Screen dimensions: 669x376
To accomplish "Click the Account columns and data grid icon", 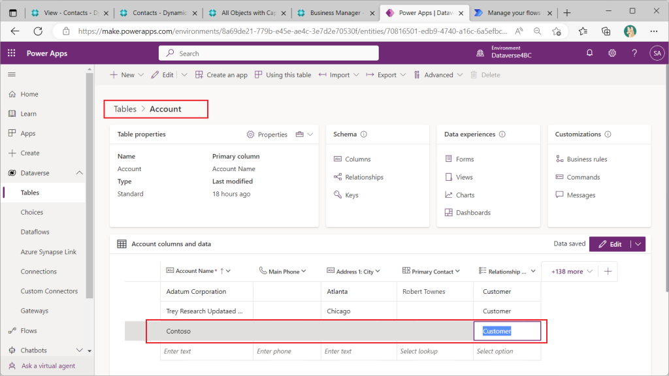I will coord(122,244).
